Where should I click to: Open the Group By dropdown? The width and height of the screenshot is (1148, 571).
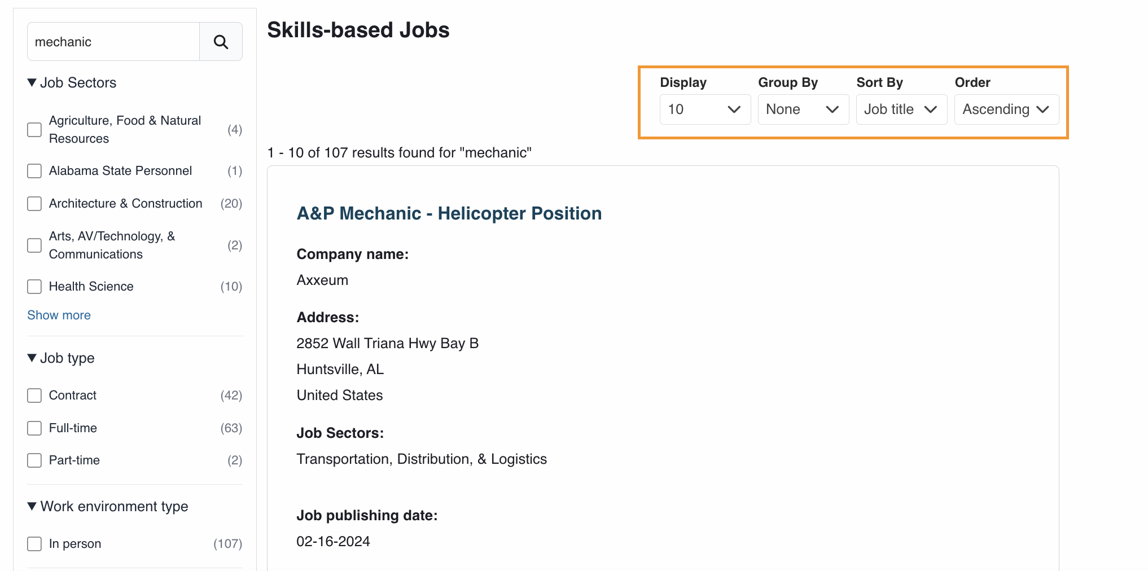803,109
